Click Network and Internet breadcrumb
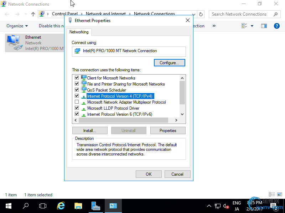This screenshot has height=213, width=285. [x=106, y=14]
